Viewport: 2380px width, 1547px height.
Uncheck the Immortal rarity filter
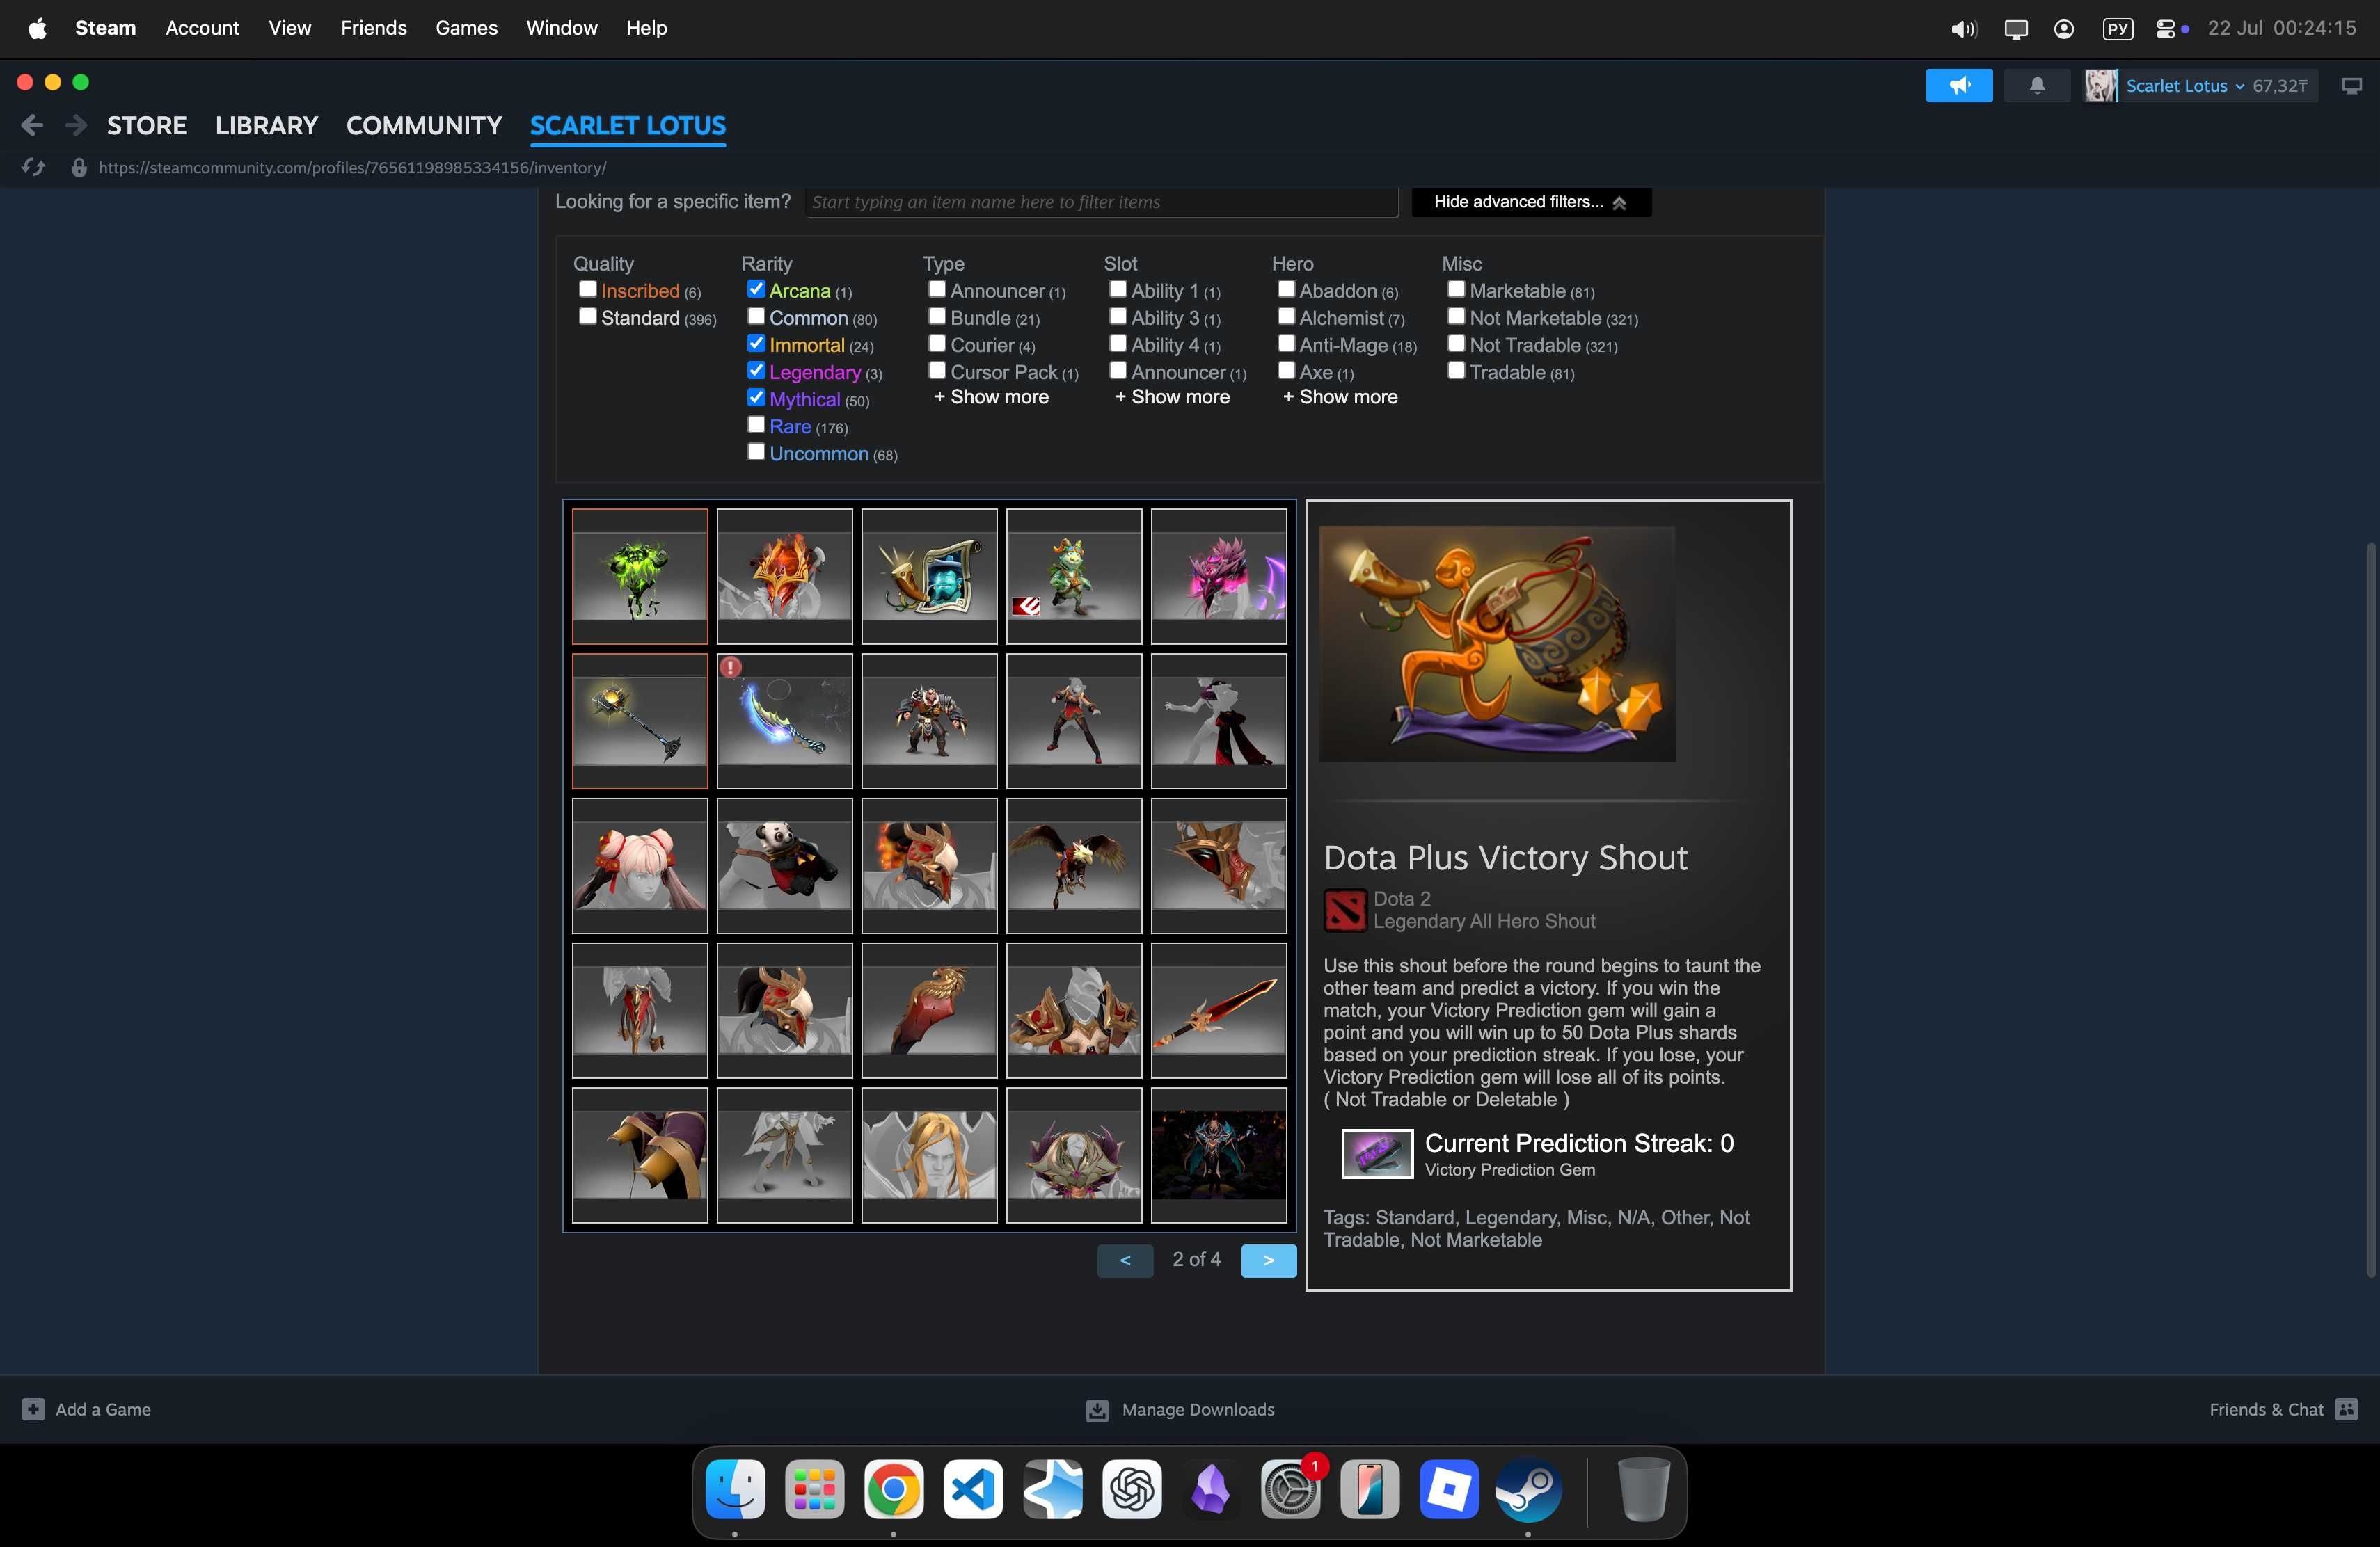[x=756, y=344]
